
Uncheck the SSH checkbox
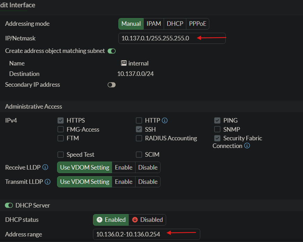(139, 129)
